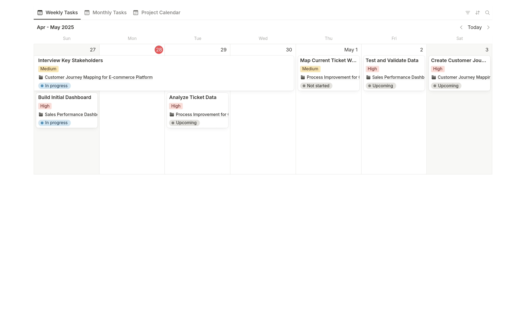Viewport: 526px width, 328px height.
Task: Click the sort arrows icon
Action: click(x=478, y=13)
